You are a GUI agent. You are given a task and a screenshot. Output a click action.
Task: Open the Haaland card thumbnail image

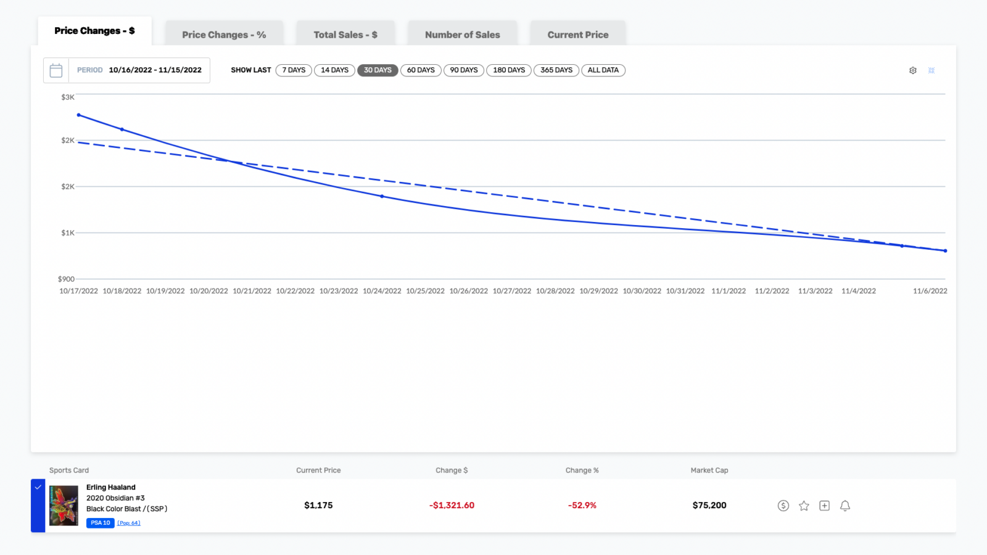[x=64, y=505]
